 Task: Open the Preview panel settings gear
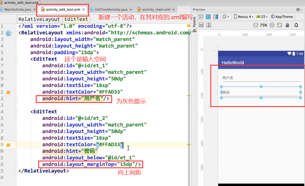coord(298,9)
